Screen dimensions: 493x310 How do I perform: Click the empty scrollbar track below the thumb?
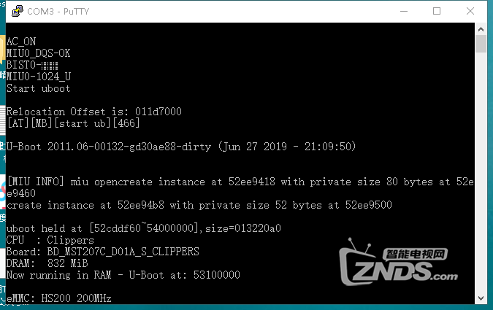click(481, 173)
